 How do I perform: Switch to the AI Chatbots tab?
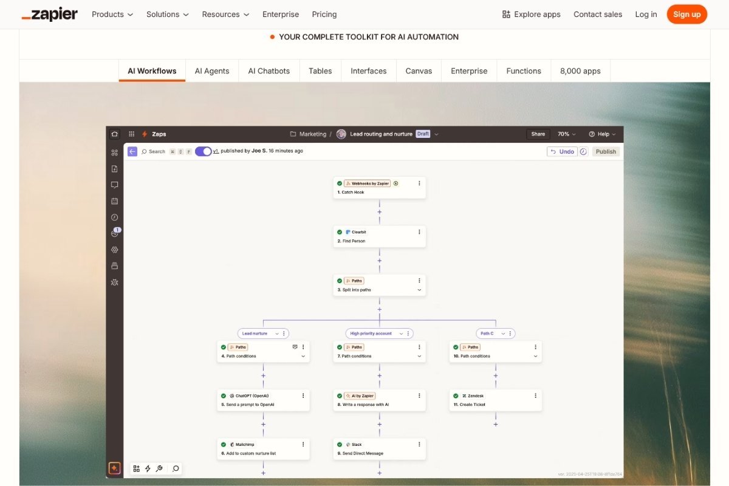tap(269, 71)
